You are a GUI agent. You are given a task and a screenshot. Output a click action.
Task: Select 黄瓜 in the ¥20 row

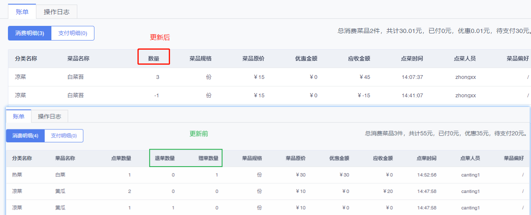pyautogui.click(x=60, y=191)
